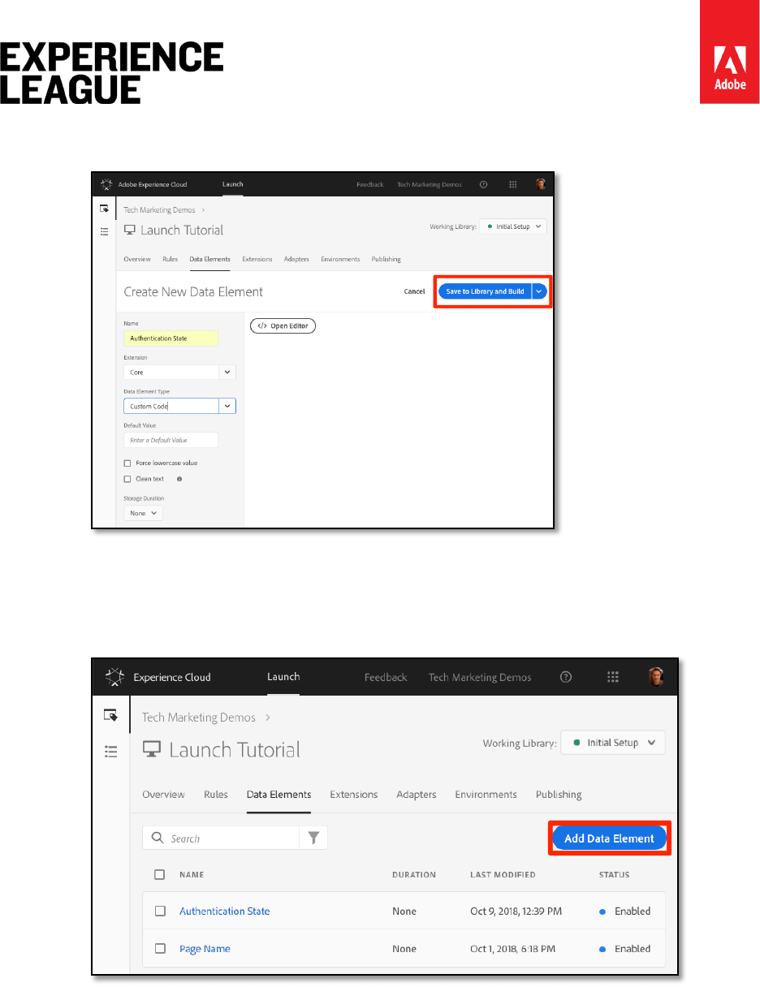This screenshot has width=760, height=987.
Task: Click help question mark icon in upper header
Action: pyautogui.click(x=484, y=184)
